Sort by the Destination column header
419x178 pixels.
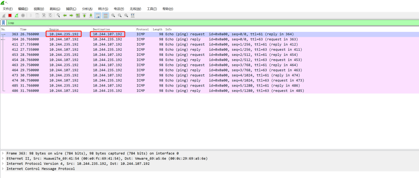click(x=114, y=29)
